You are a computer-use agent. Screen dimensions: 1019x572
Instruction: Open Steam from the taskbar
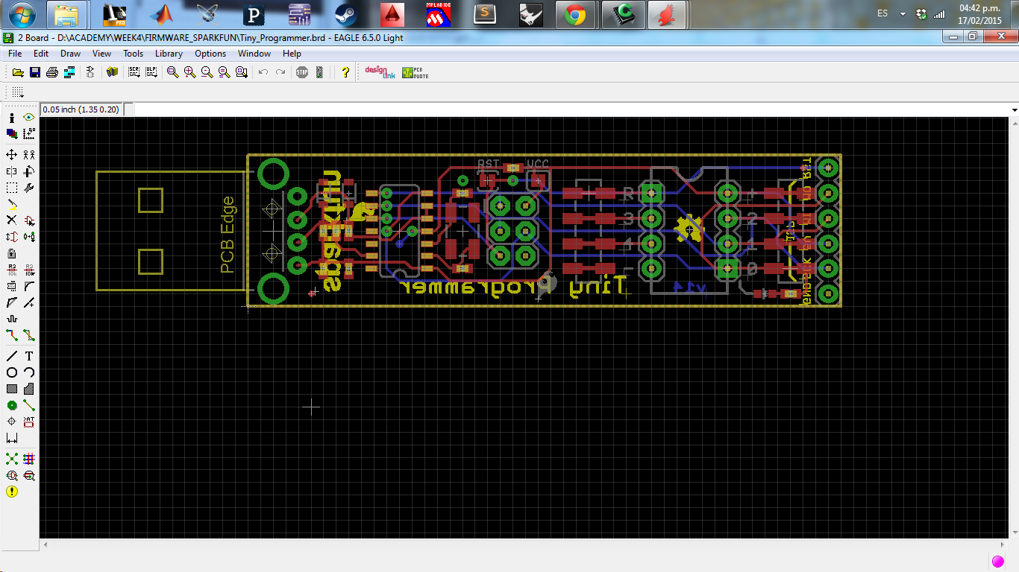coord(345,14)
